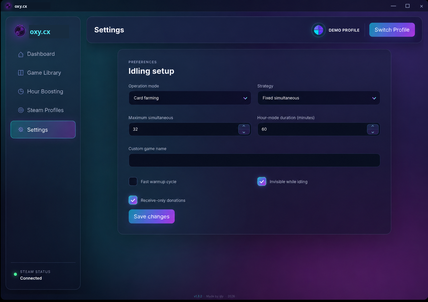
Task: Click Save changes button
Action: (x=151, y=216)
